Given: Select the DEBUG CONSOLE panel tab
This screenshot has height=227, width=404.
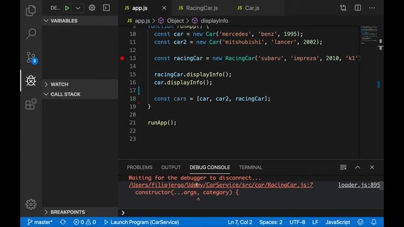Looking at the screenshot, I should [210, 167].
